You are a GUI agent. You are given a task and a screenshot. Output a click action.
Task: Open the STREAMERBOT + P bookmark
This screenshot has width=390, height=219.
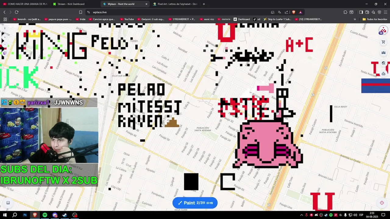(182, 19)
